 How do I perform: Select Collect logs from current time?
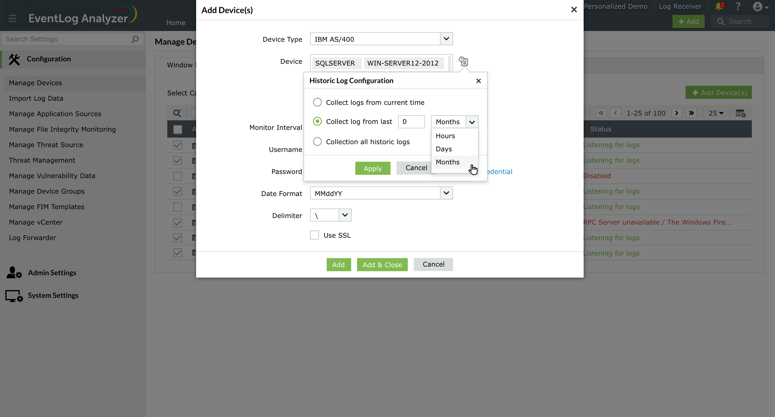317,102
